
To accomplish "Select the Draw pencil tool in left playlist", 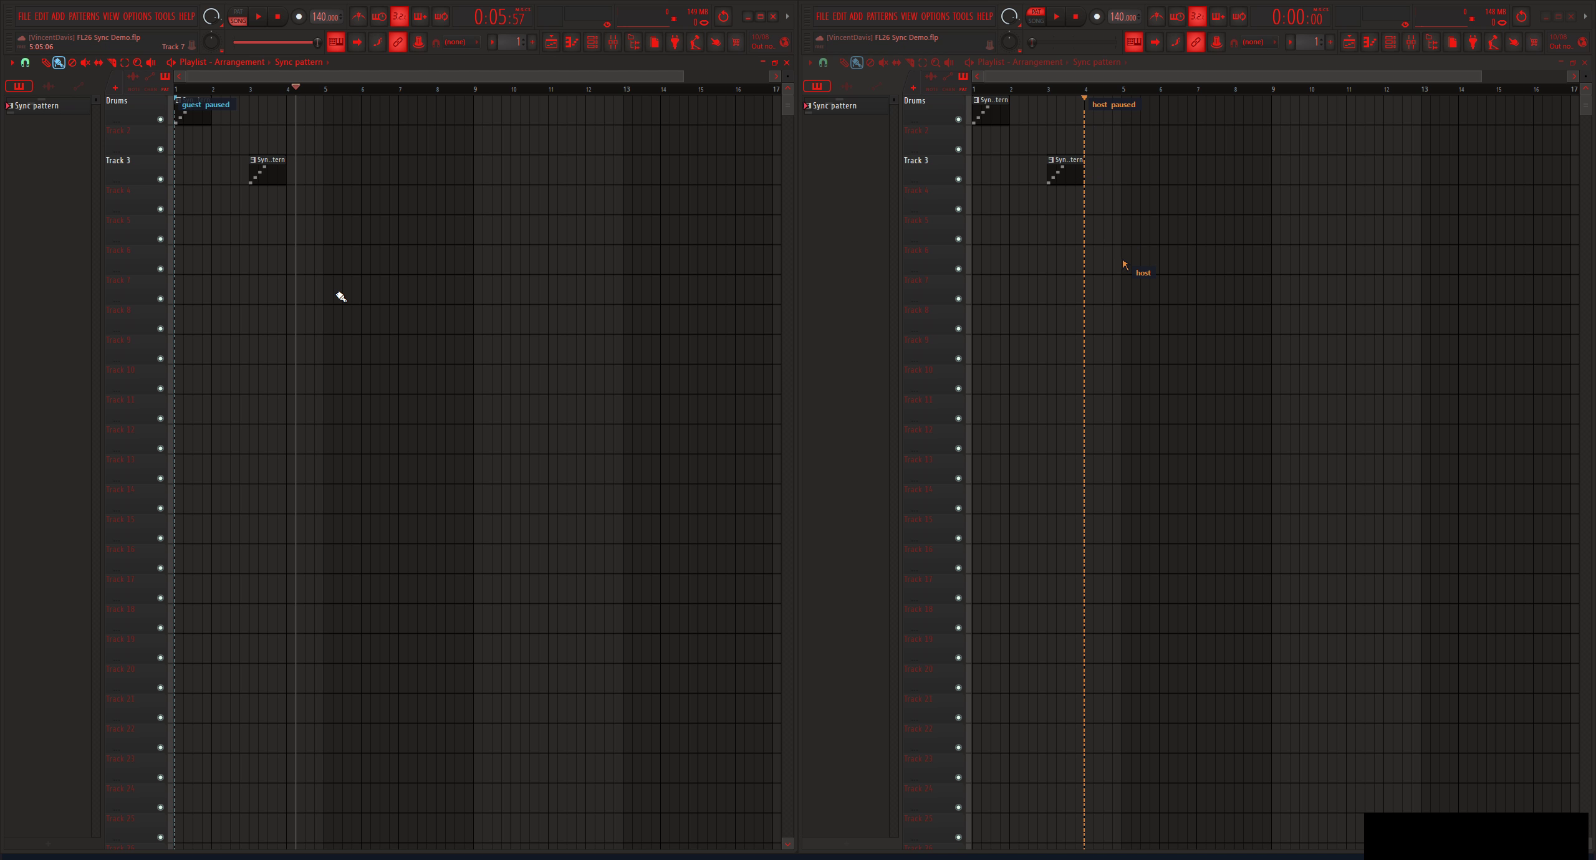I will pyautogui.click(x=46, y=62).
